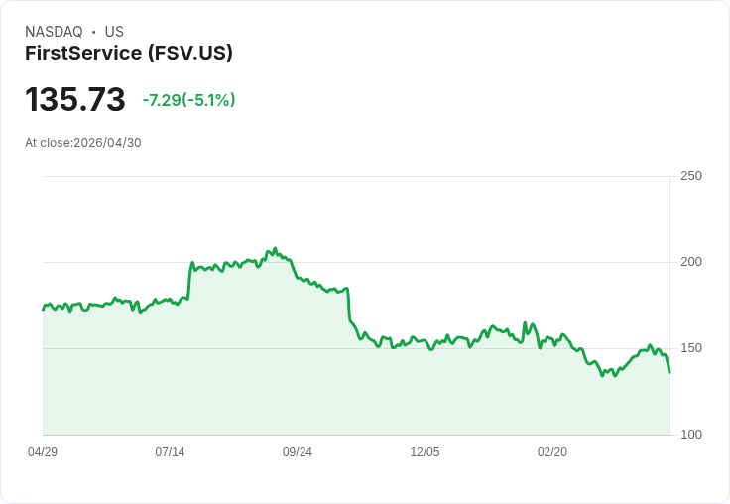730x504 pixels.
Task: Select the 09/24 date on x-axis
Action: [298, 452]
